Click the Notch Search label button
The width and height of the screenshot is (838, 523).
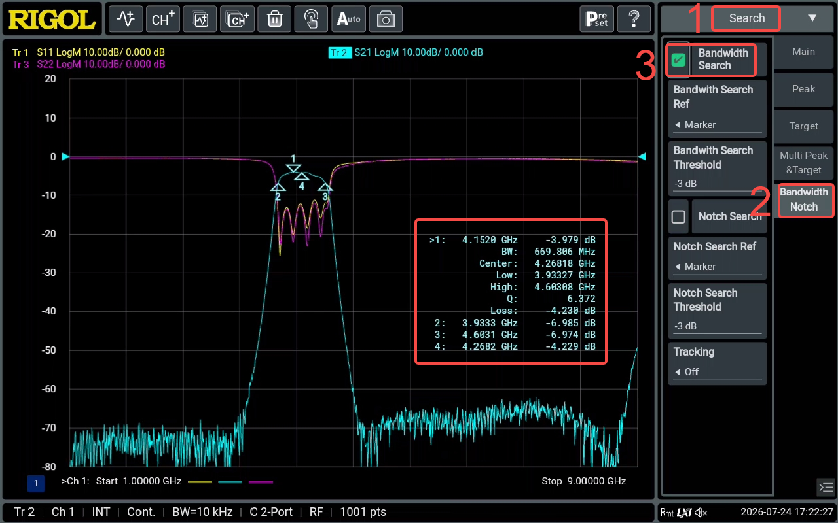coord(729,216)
